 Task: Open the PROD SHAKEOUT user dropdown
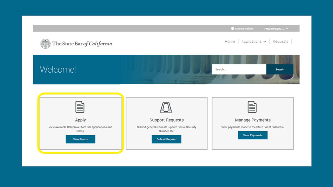point(276,29)
